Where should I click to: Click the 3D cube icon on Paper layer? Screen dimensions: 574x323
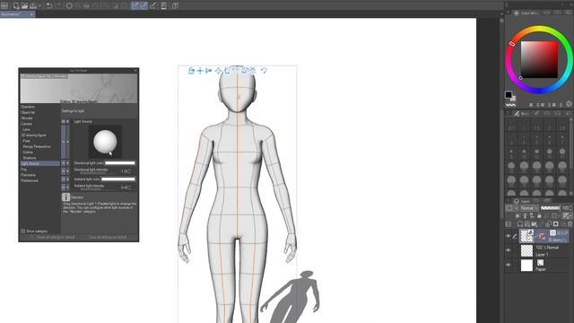pos(540,263)
